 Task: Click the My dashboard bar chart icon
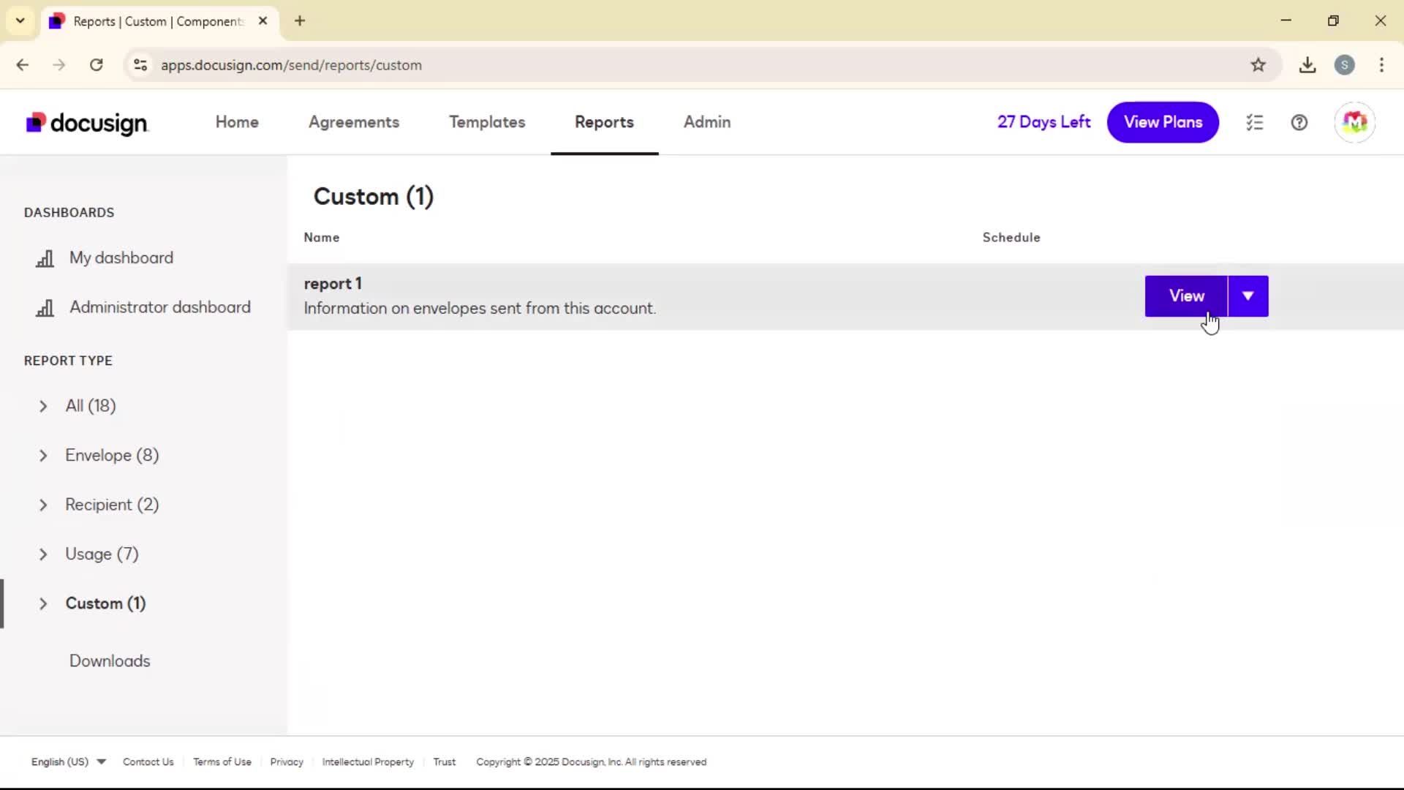45,258
